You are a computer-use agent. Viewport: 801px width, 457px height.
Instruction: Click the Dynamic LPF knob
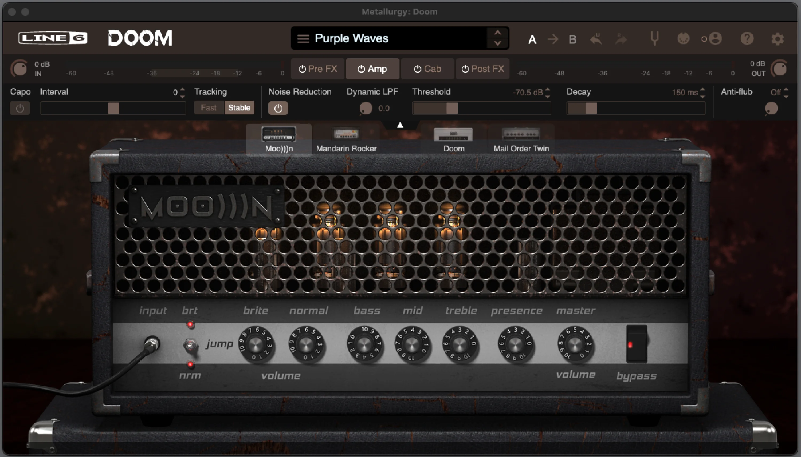(366, 108)
